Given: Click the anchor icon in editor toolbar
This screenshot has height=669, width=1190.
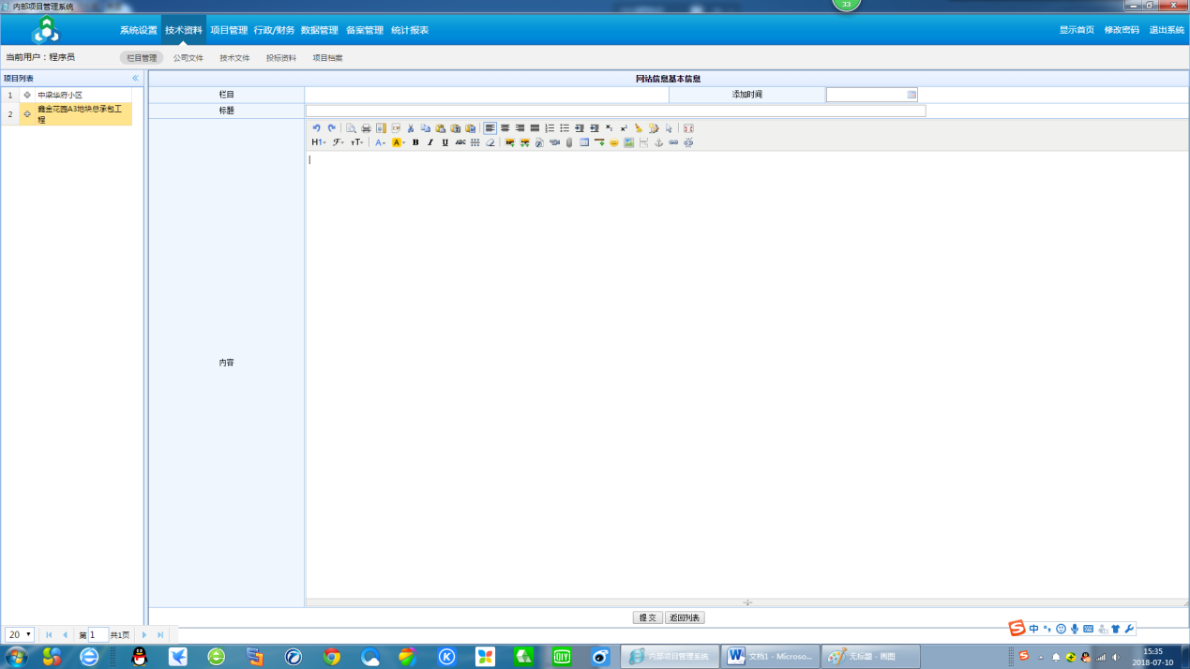Looking at the screenshot, I should coord(658,142).
